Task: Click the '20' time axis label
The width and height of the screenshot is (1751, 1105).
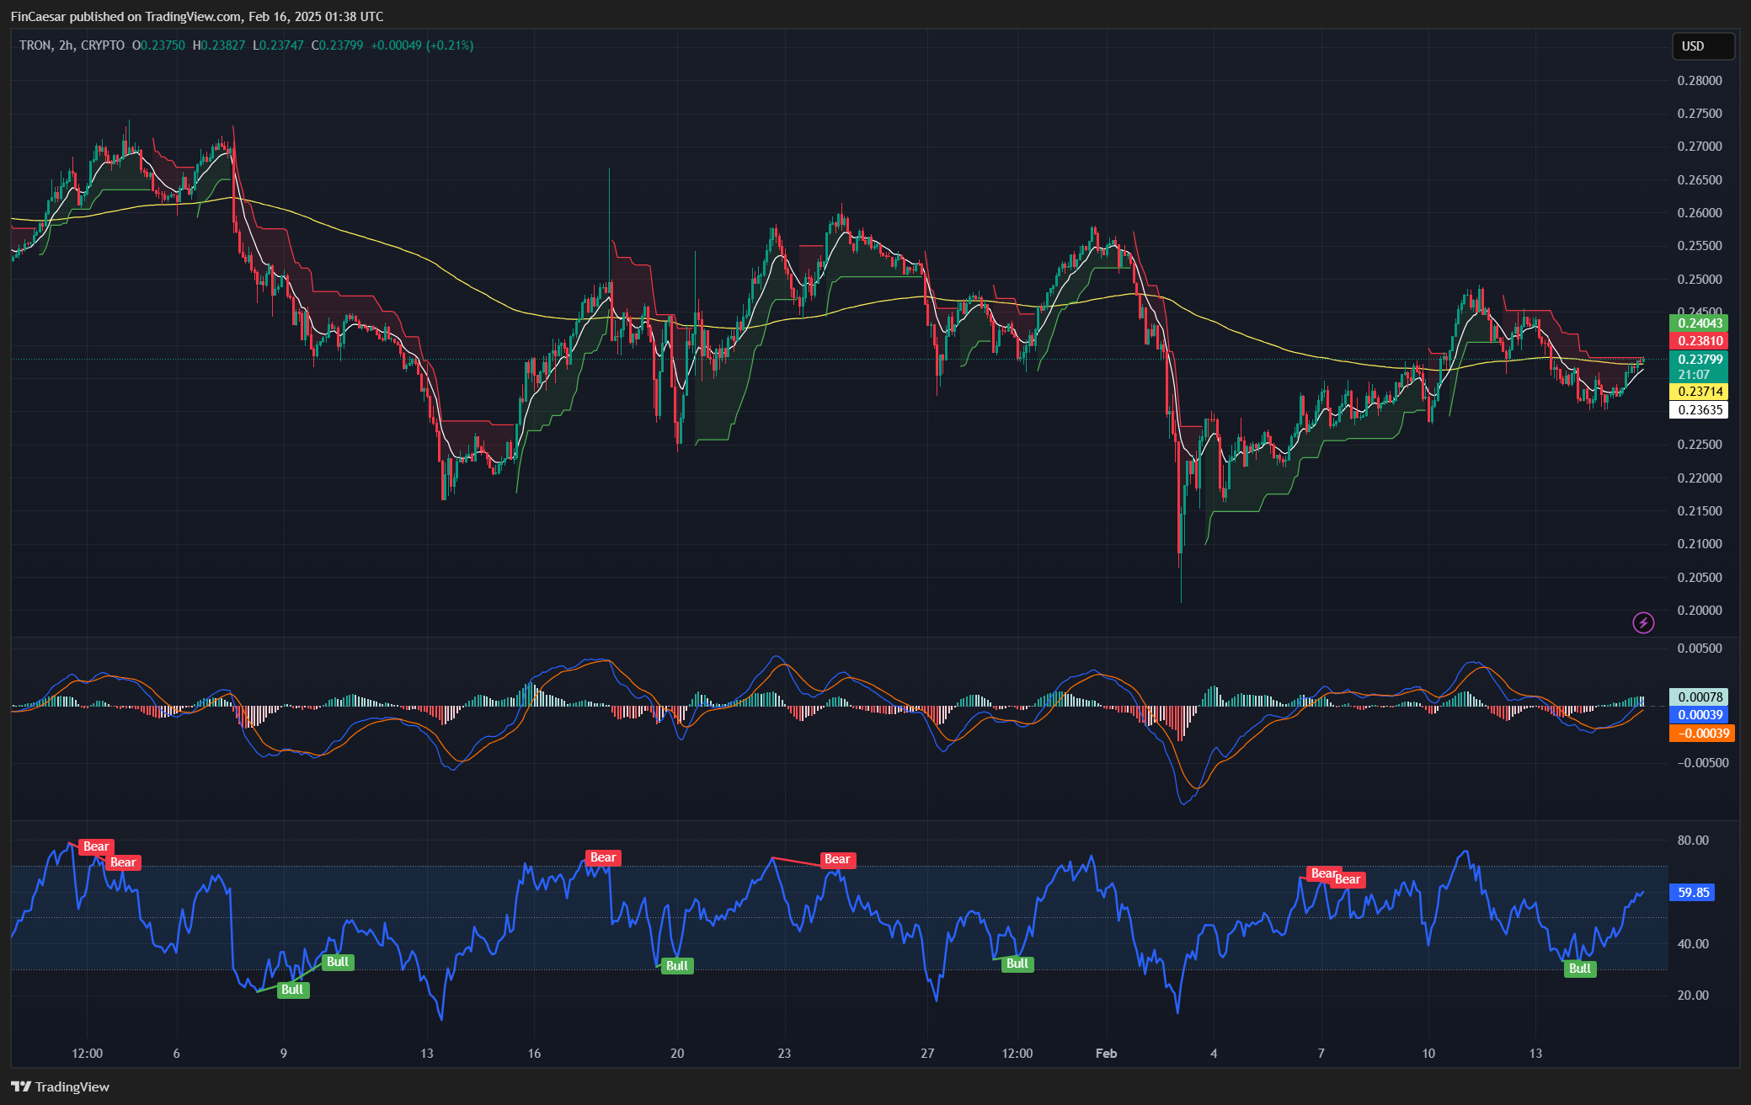Action: click(x=677, y=1054)
